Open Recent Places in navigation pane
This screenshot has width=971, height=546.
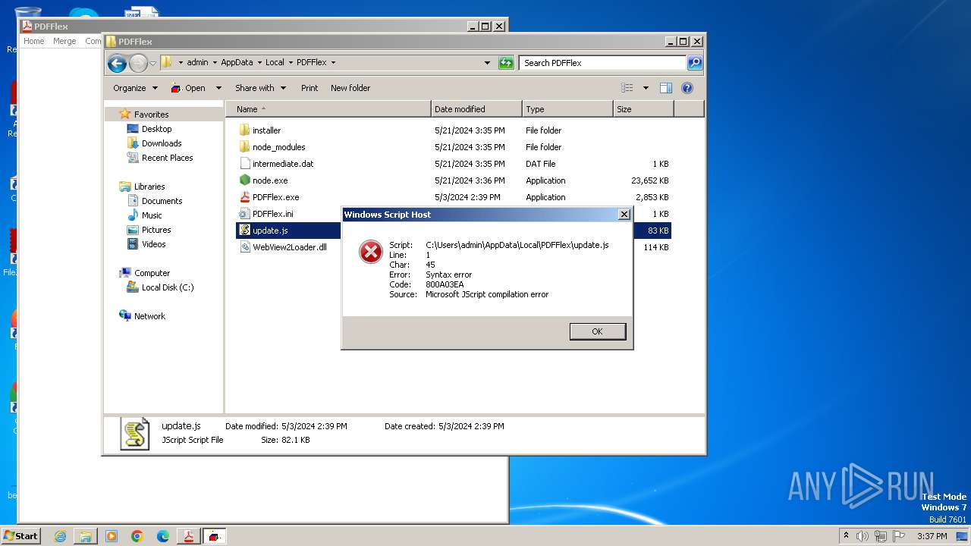167,158
